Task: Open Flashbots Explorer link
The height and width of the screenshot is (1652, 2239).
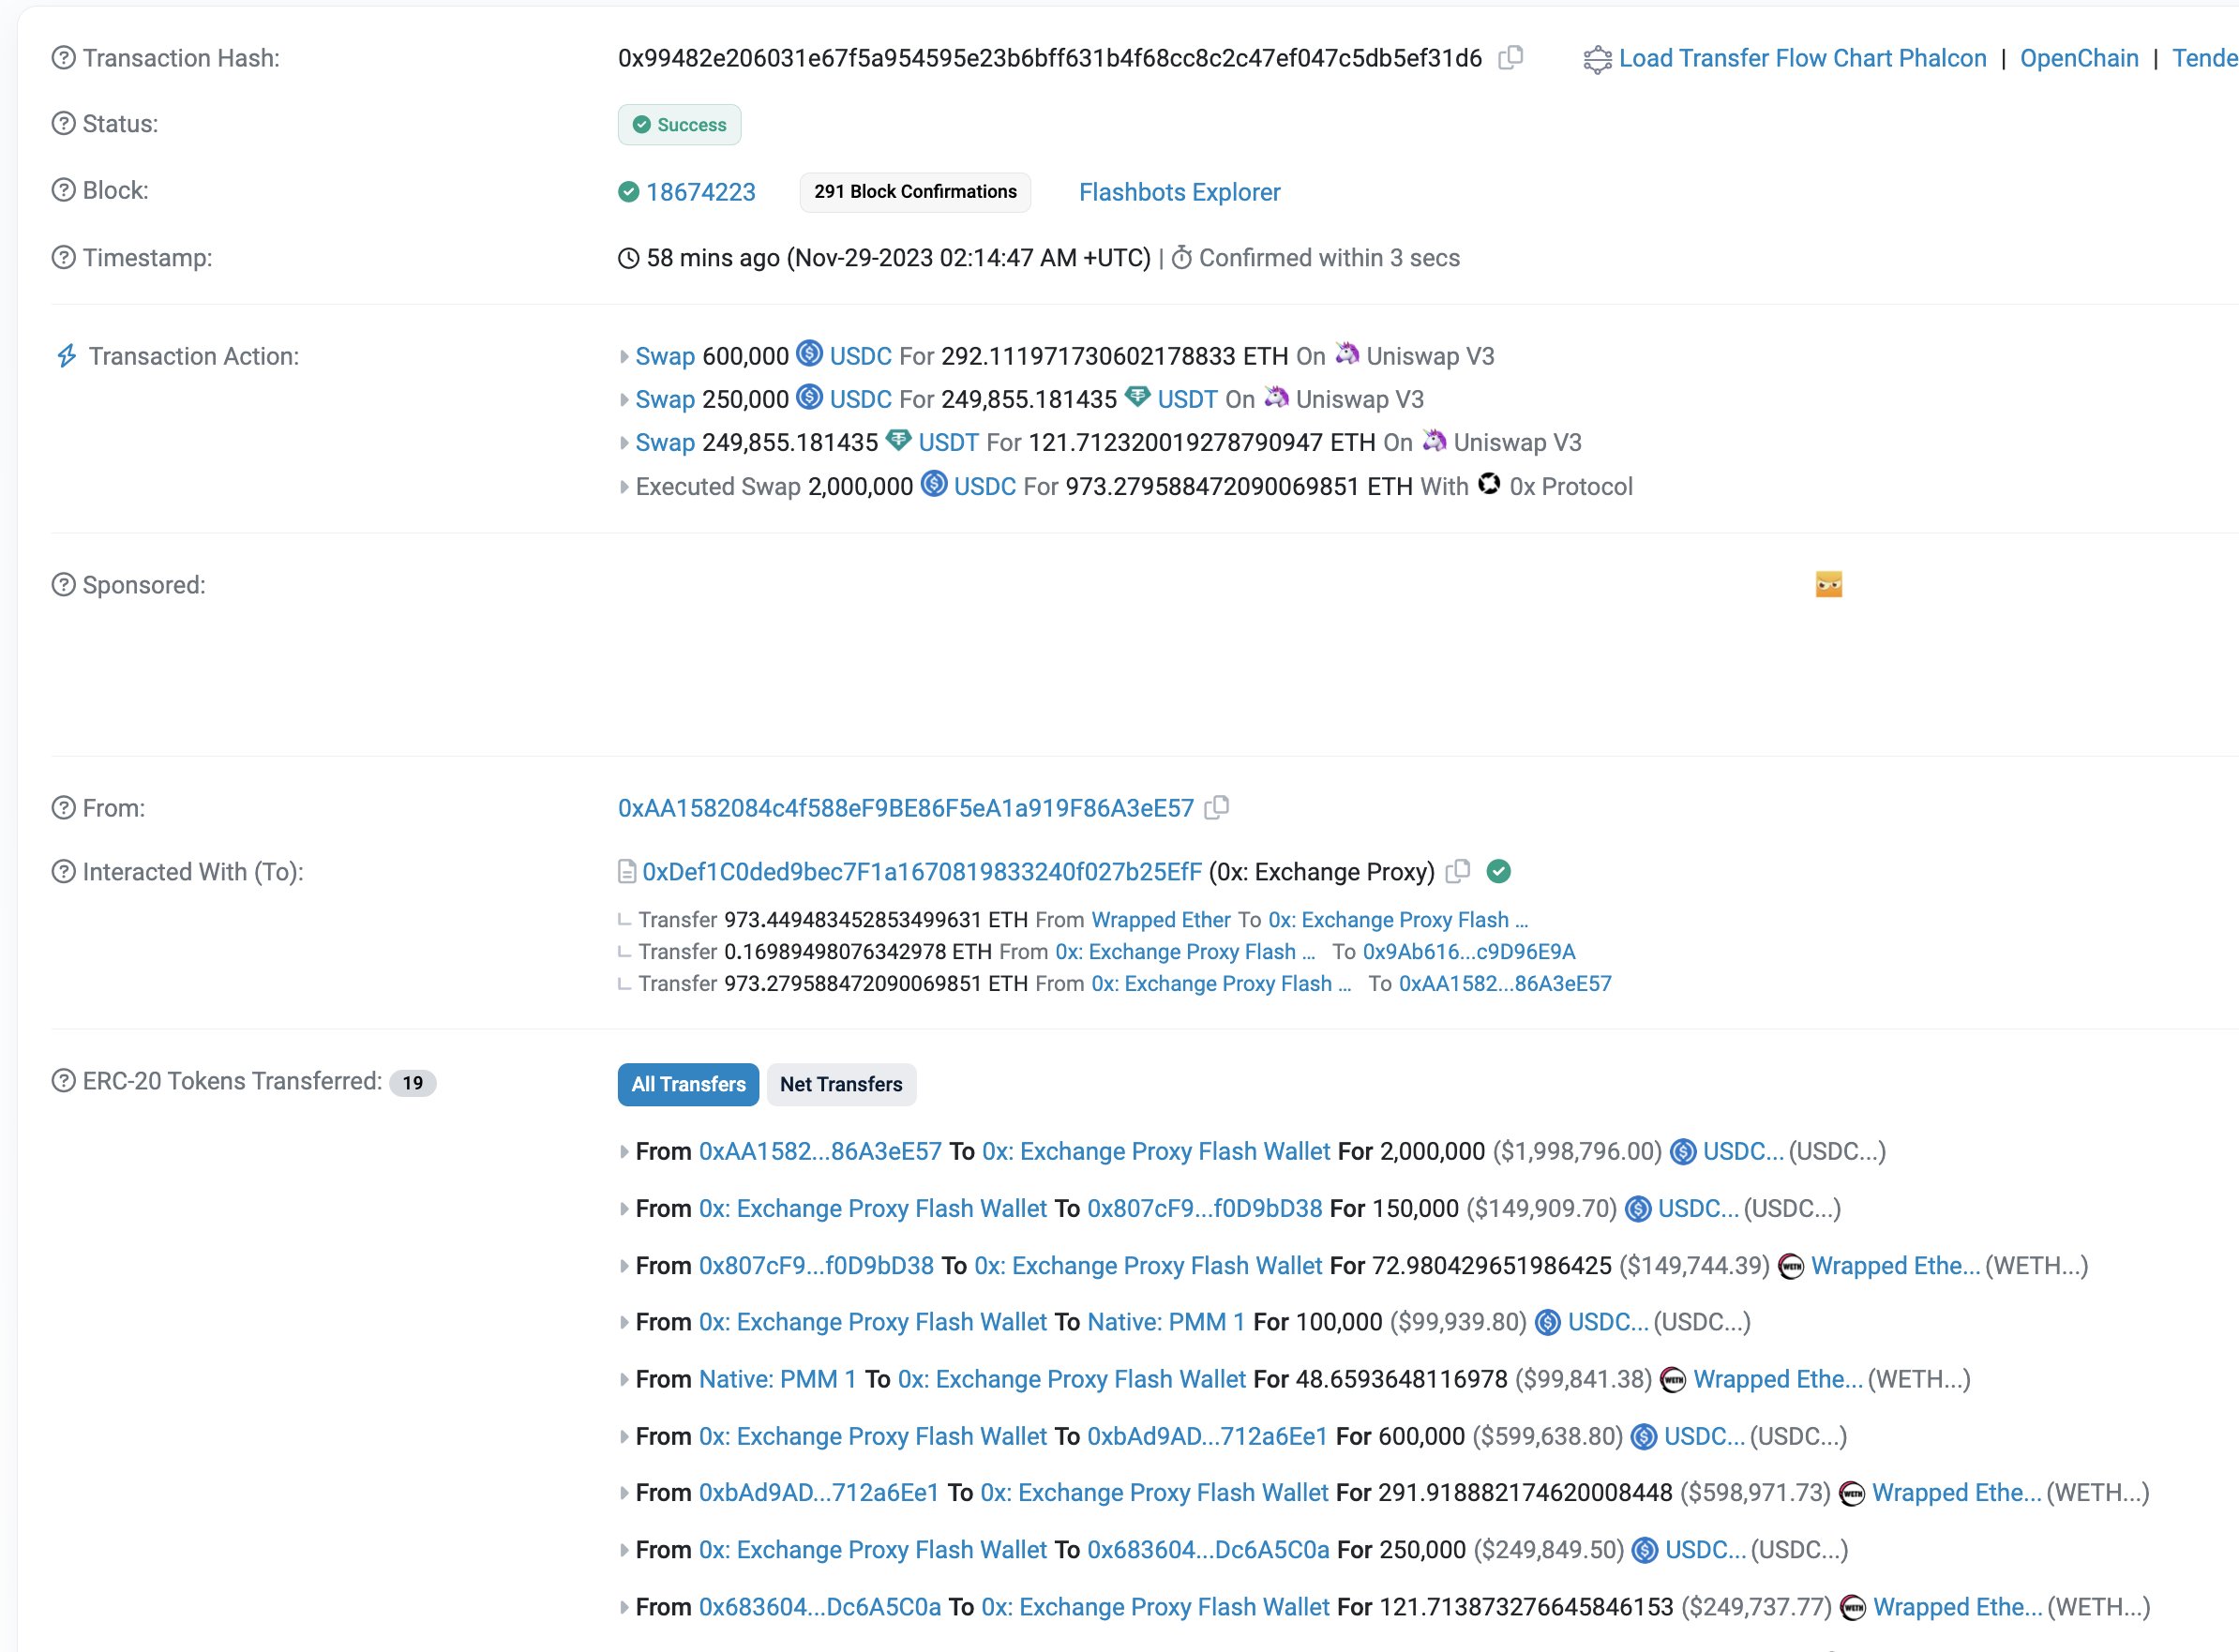Action: tap(1179, 192)
